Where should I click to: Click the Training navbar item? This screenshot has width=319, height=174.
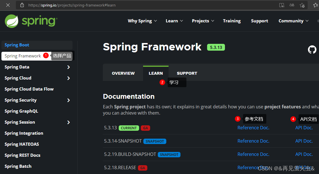[232, 21]
